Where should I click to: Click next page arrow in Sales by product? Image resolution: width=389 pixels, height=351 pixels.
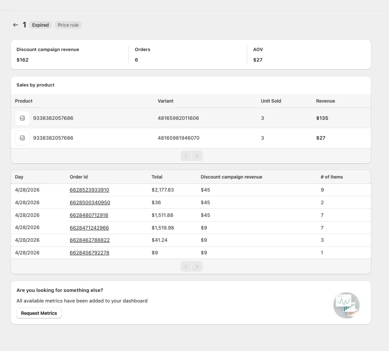[x=197, y=156]
